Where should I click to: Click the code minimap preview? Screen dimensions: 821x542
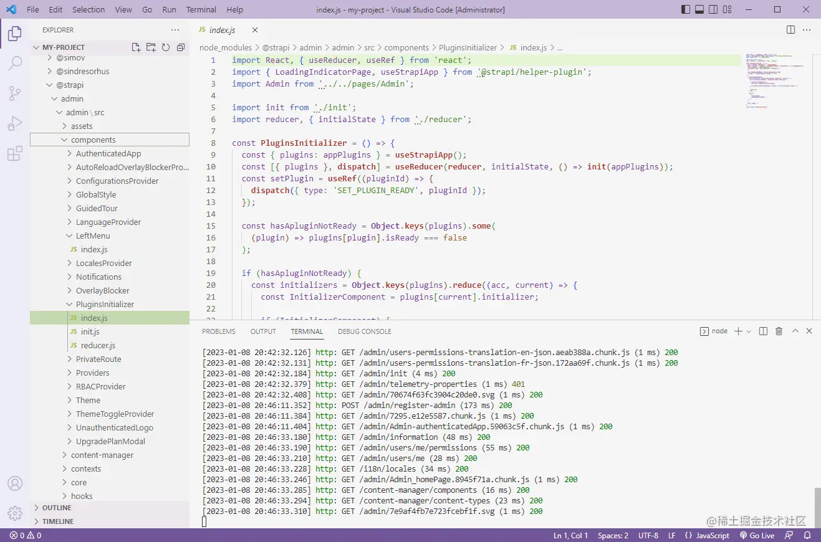click(x=776, y=81)
